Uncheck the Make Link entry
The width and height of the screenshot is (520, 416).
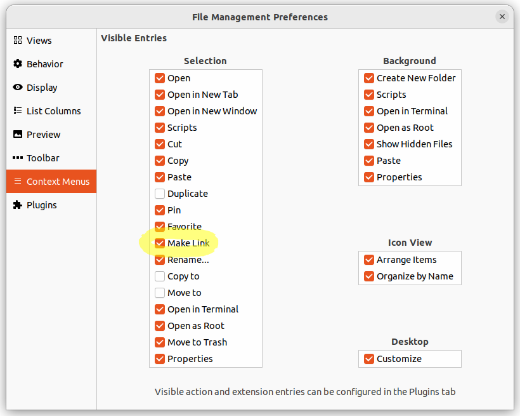(x=160, y=243)
